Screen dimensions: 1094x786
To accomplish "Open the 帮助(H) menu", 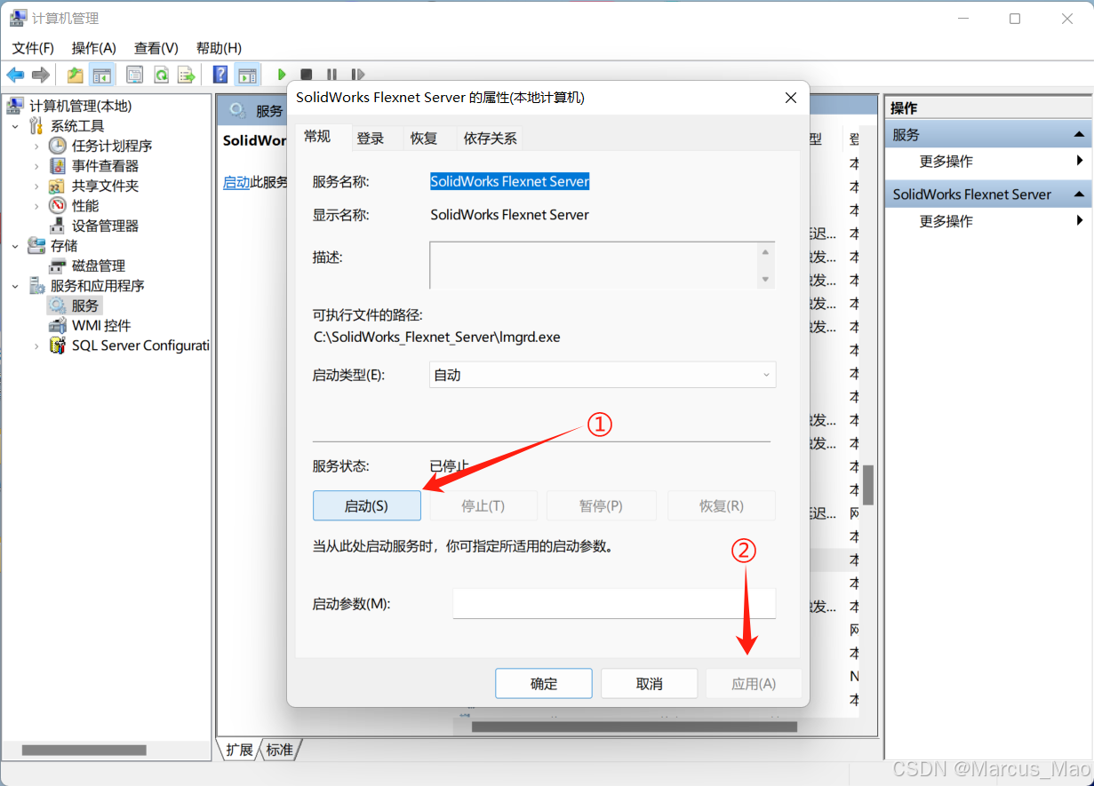I will pyautogui.click(x=219, y=48).
